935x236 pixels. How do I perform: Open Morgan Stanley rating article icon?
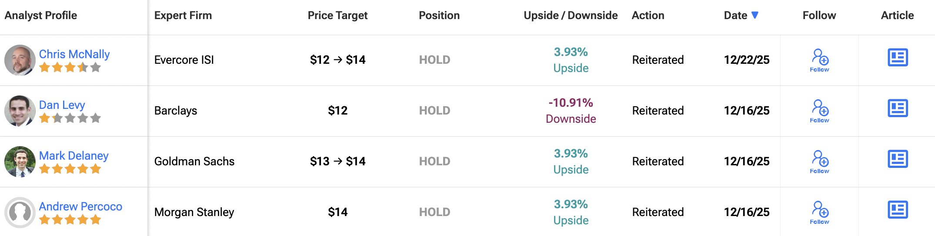click(898, 210)
